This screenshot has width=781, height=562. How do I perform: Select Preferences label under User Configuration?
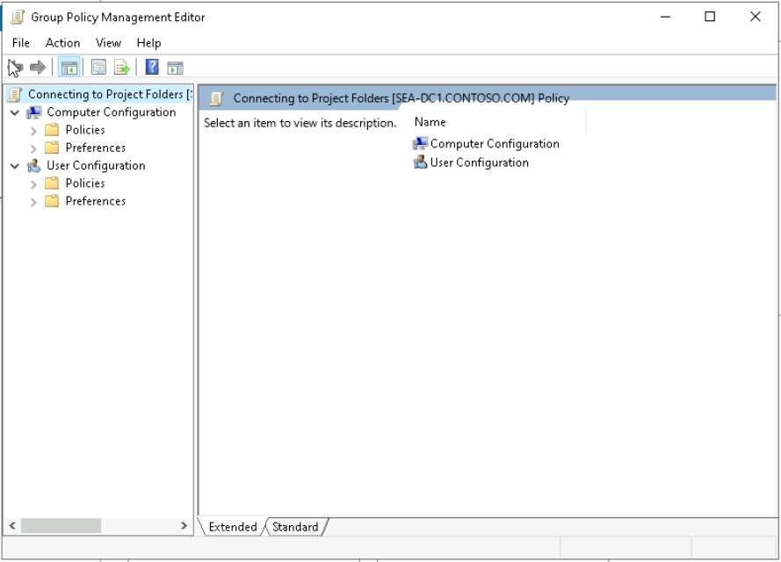tap(96, 201)
